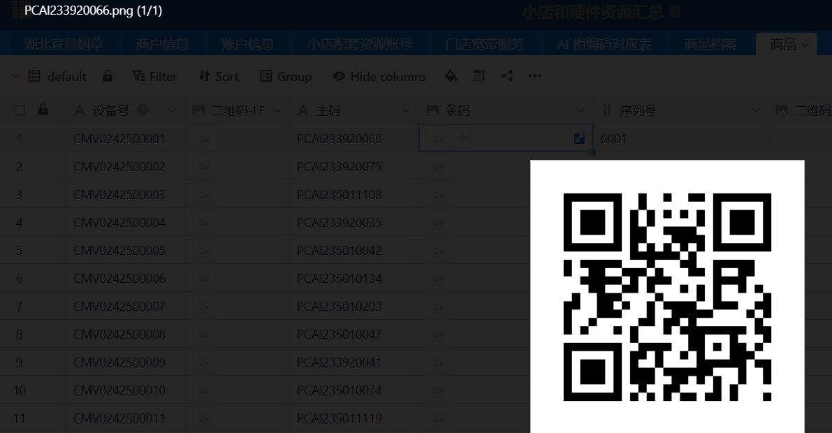This screenshot has height=433, width=832.
Task: Click row number 10
Action: pyautogui.click(x=19, y=390)
